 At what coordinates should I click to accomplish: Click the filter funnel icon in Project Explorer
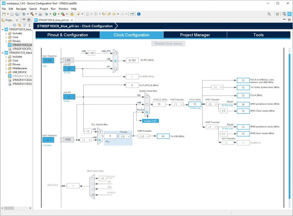pyautogui.click(x=24, y=25)
